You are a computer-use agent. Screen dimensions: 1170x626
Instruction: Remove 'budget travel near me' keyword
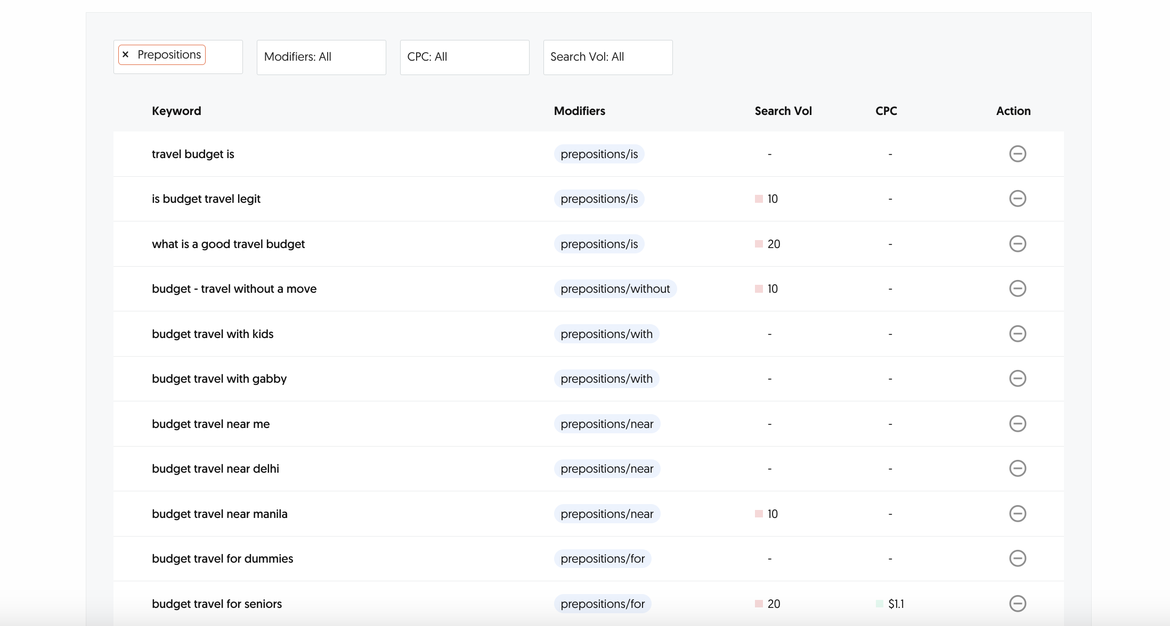pyautogui.click(x=1017, y=424)
